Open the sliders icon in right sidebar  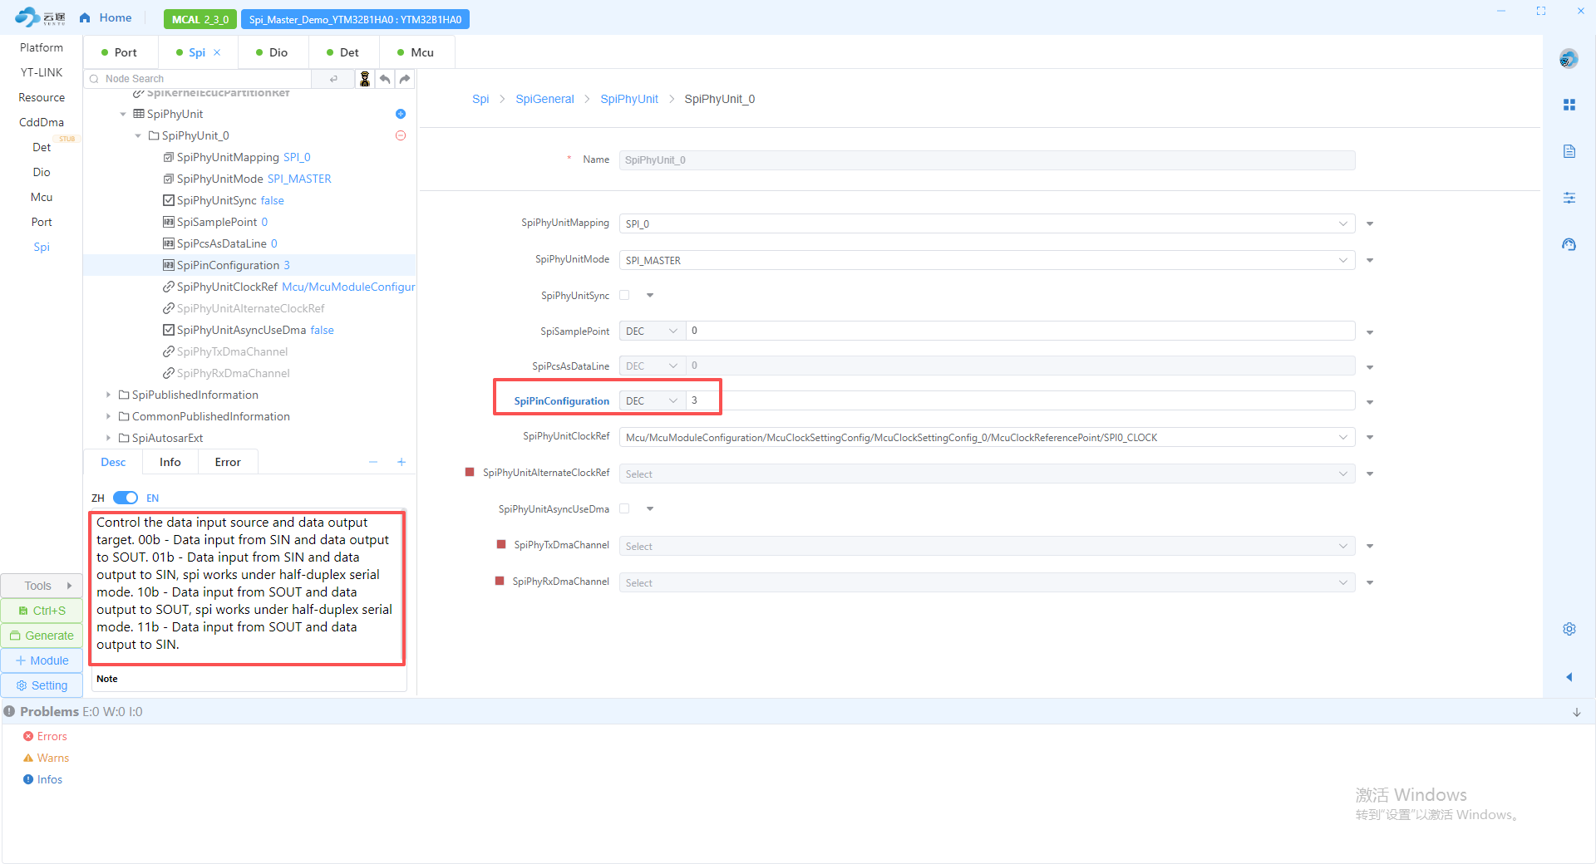(1569, 198)
